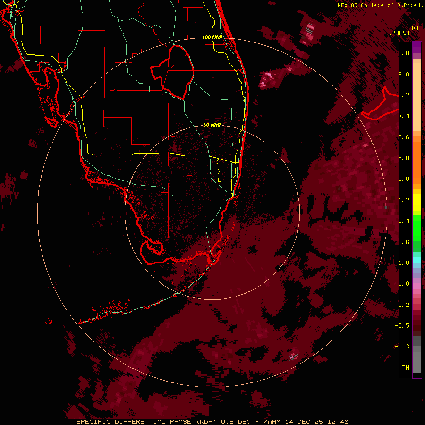Click the 5.8 color scale value
Viewport: 425px width, 425px height.
[x=404, y=158]
